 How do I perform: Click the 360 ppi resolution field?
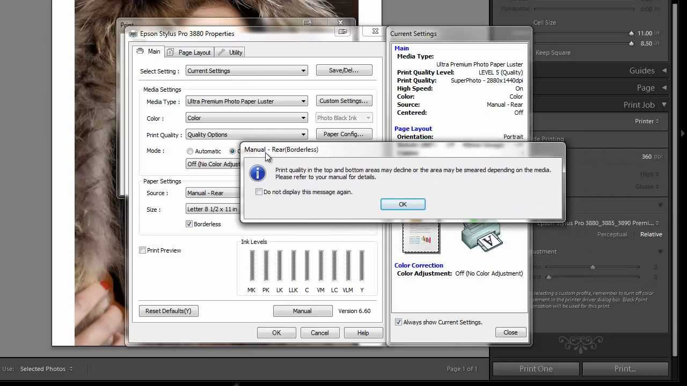click(x=647, y=157)
